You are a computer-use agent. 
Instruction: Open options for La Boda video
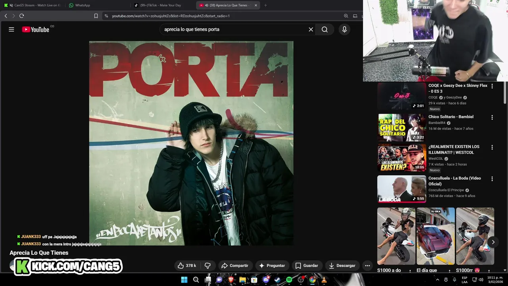click(492, 179)
